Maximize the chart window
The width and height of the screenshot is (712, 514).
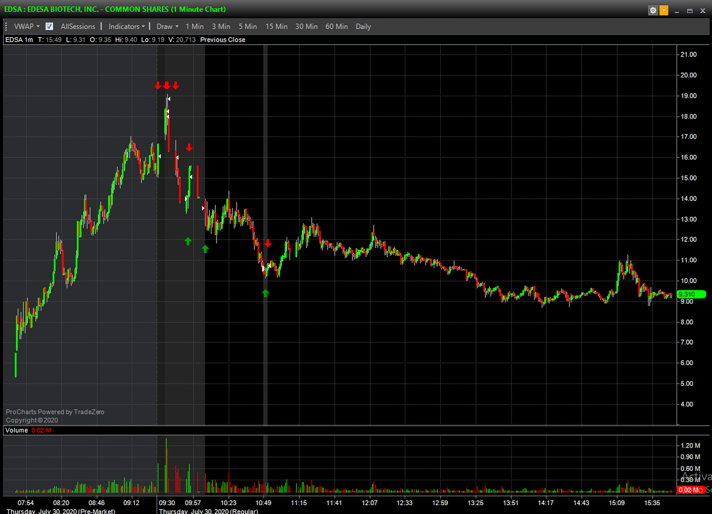point(690,10)
